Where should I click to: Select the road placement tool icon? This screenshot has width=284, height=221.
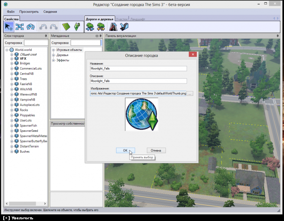[x=114, y=27]
